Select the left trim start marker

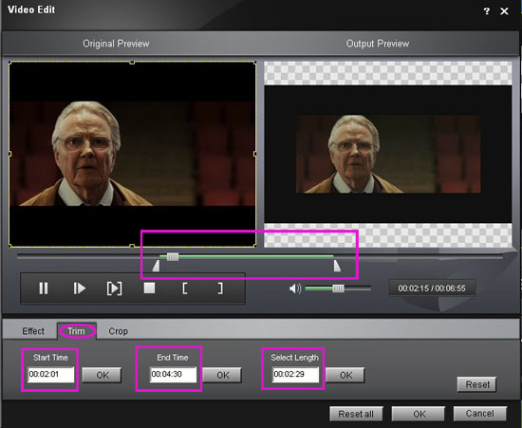point(157,266)
